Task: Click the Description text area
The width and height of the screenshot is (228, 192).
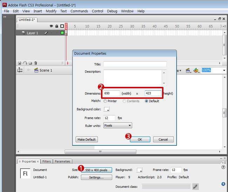Action: (x=133, y=78)
